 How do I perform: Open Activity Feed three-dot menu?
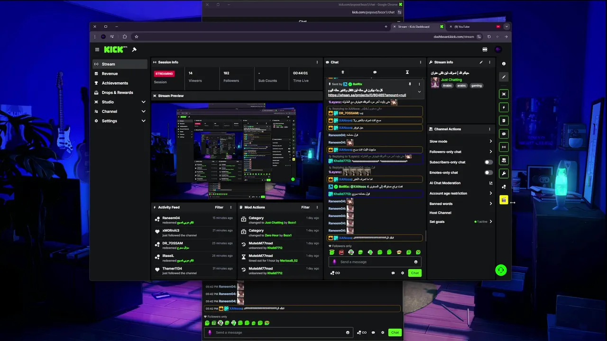pos(231,207)
